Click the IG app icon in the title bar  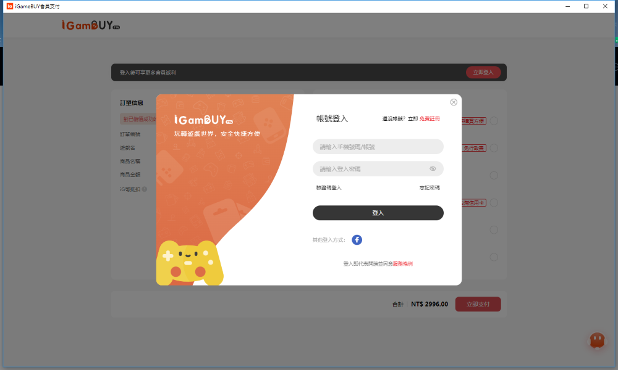tap(10, 6)
